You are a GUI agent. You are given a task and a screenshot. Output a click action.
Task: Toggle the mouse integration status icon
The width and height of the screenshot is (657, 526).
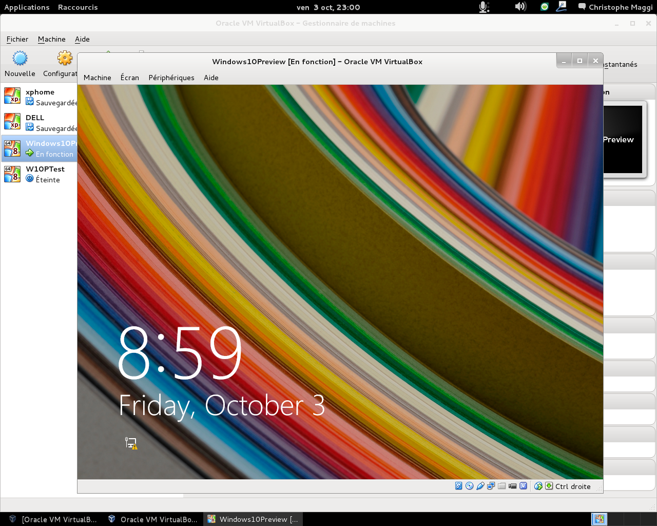pyautogui.click(x=538, y=486)
